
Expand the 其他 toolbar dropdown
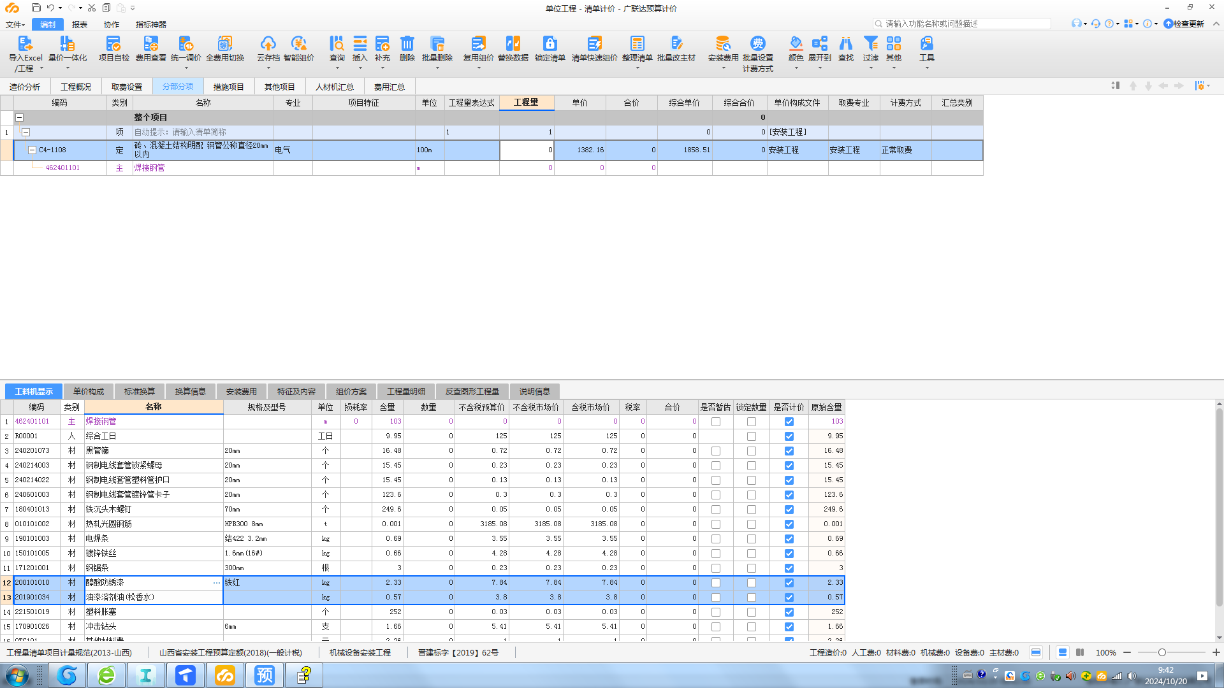[894, 68]
